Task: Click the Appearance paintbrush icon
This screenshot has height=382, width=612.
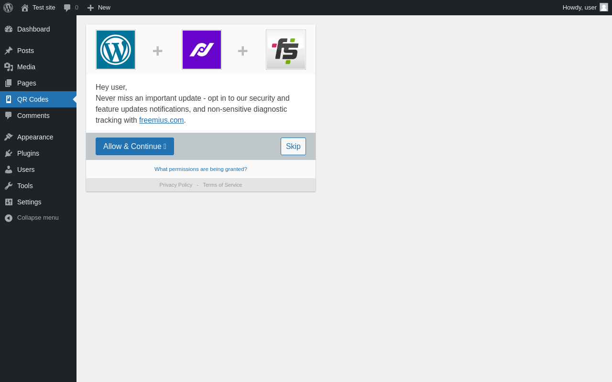Action: pos(9,137)
